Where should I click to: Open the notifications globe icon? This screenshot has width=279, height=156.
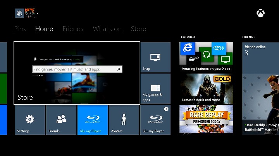pyautogui.click(x=19, y=13)
